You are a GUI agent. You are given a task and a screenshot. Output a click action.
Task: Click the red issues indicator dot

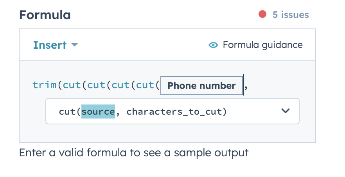[x=262, y=14]
